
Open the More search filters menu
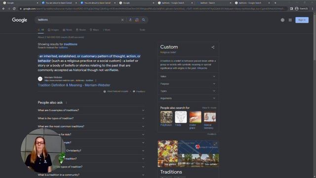pyautogui.click(x=107, y=30)
